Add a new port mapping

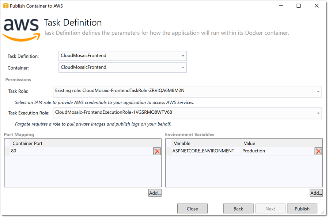click(155, 193)
